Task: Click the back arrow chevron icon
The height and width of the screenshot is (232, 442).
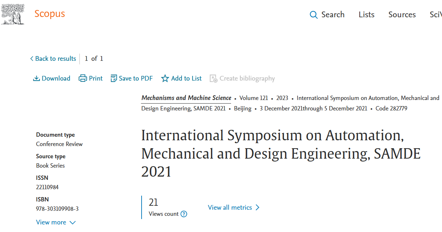Action: [32, 59]
